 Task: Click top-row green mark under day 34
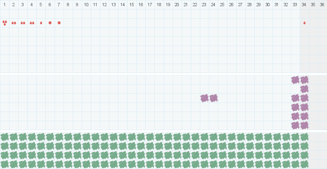pos(304,137)
